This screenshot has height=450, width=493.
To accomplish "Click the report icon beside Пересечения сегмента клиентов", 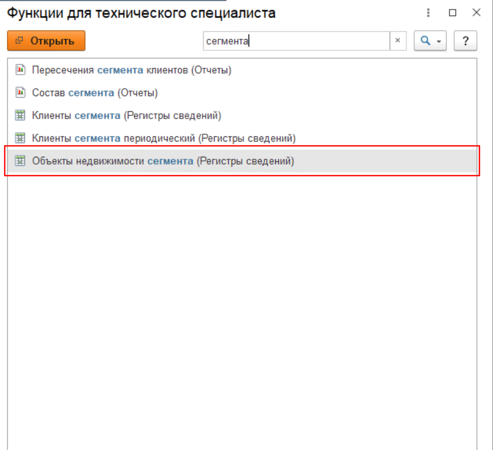I will point(20,70).
